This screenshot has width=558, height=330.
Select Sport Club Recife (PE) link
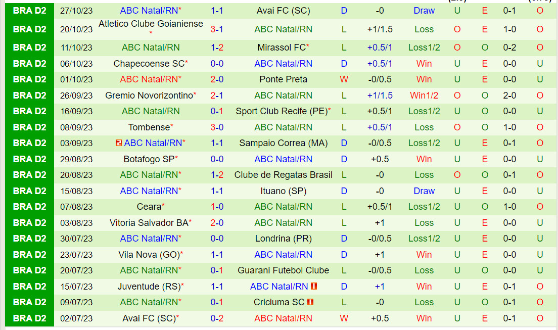pyautogui.click(x=282, y=111)
